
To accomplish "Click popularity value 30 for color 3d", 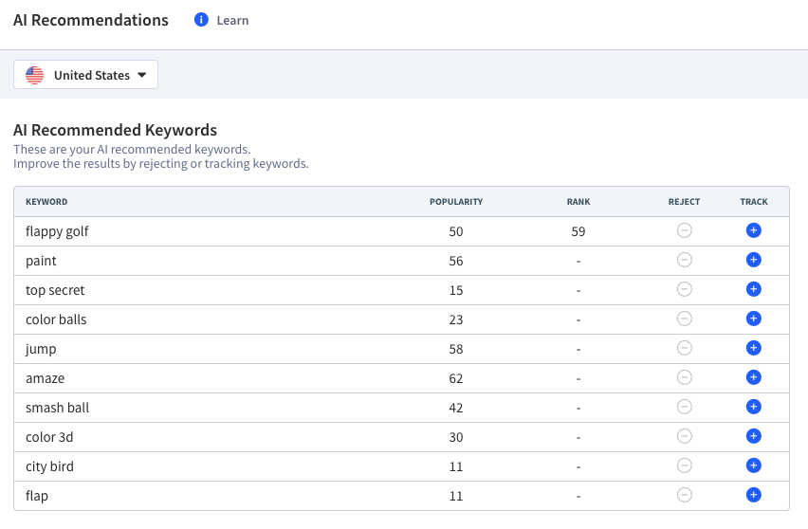I will point(456,437).
